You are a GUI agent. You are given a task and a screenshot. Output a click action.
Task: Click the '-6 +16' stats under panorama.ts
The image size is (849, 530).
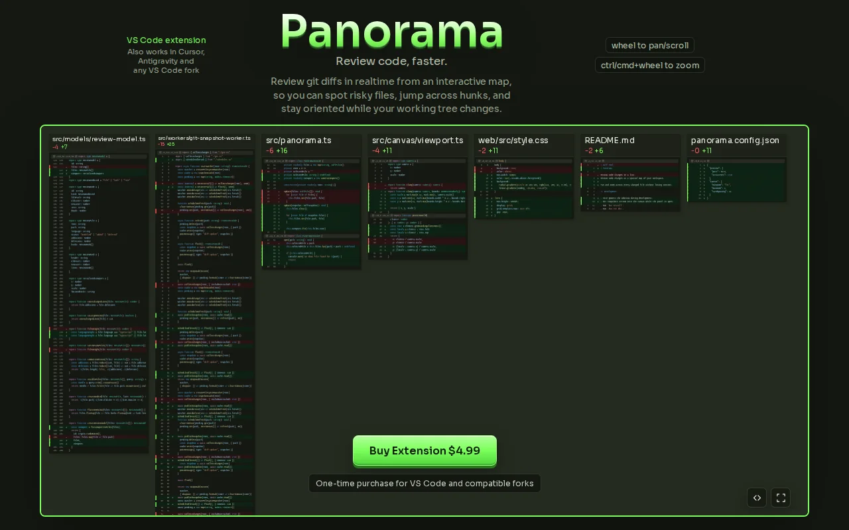(x=277, y=151)
